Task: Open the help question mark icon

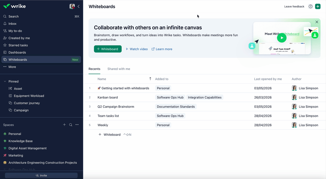Action: point(310,6)
